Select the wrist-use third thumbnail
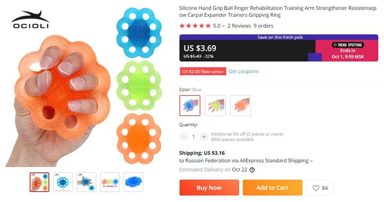Viewport: 384px width, 202px height. [86, 182]
